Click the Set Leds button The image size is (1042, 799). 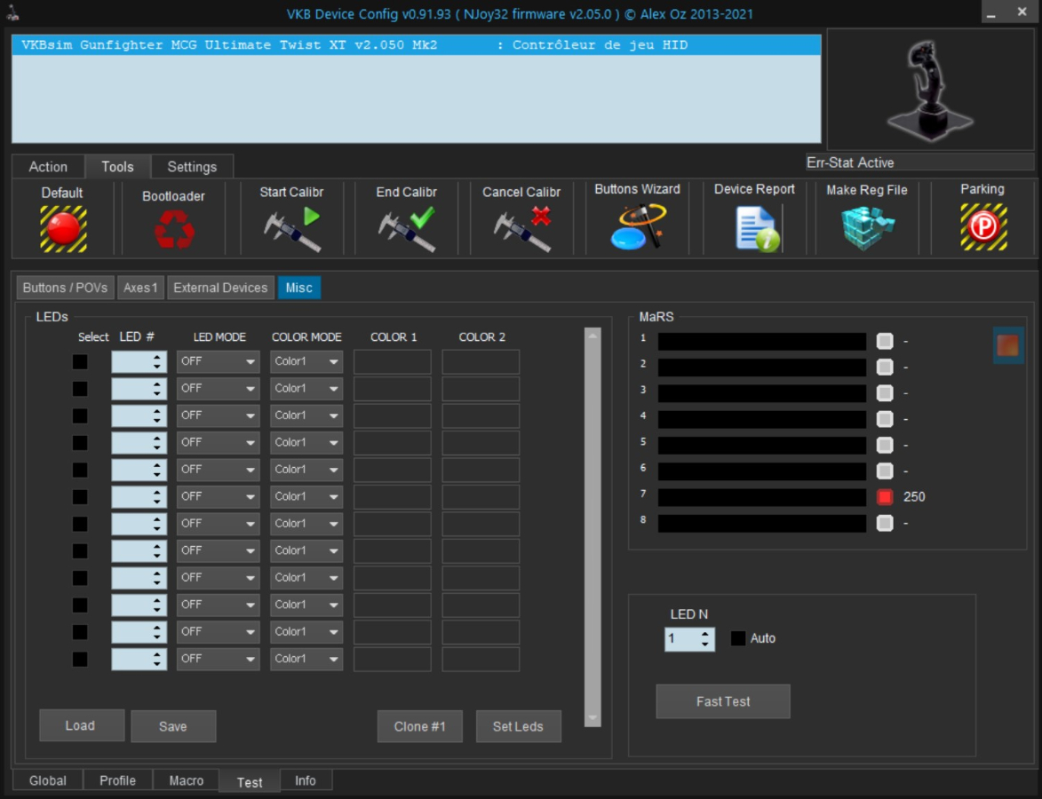(x=518, y=726)
